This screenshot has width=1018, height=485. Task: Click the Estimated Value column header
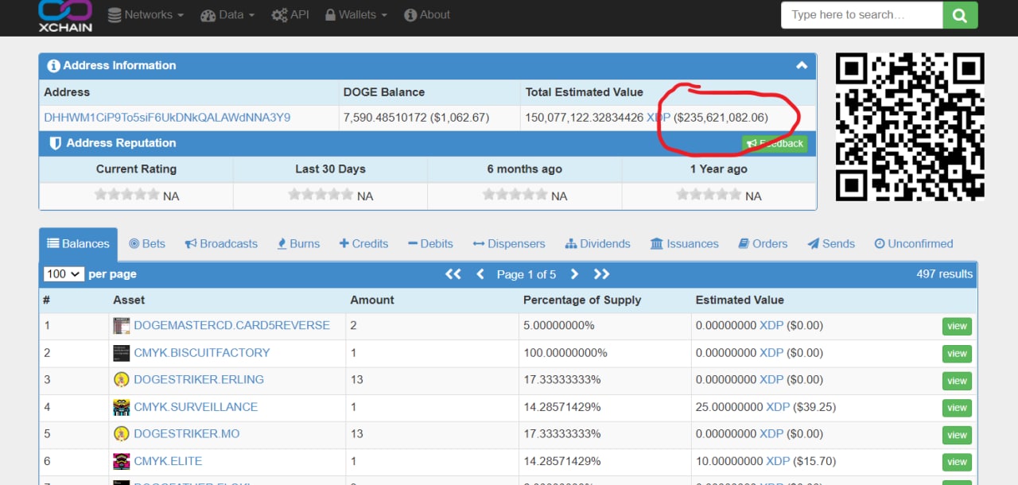[740, 300]
